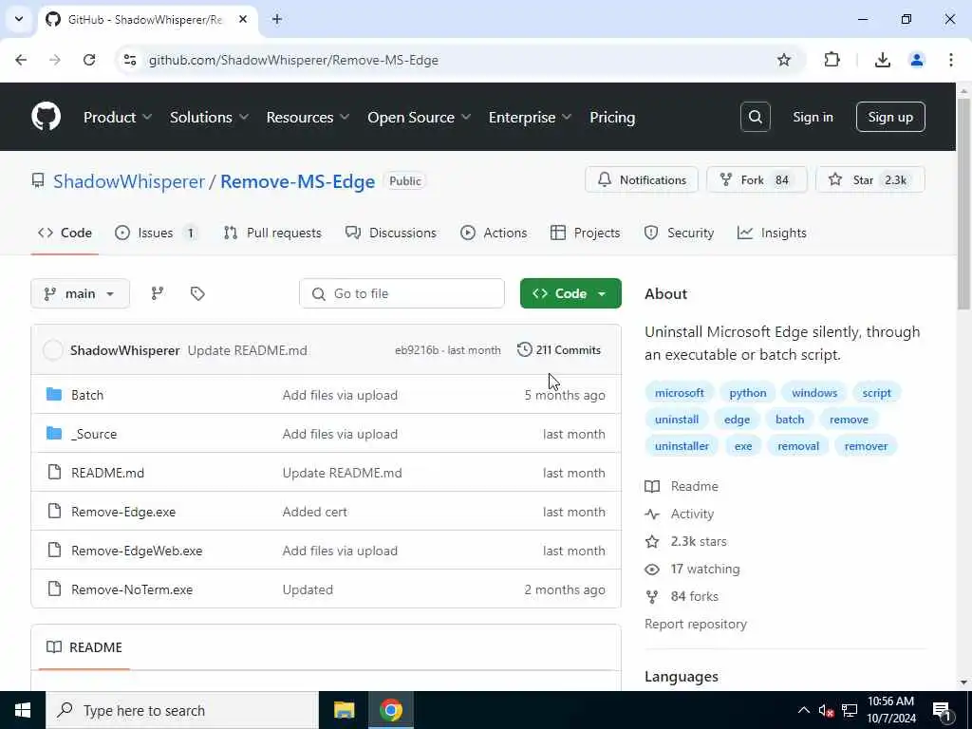Screen dimensions: 972x729
Task: Expand the Solutions menu
Action: point(210,117)
